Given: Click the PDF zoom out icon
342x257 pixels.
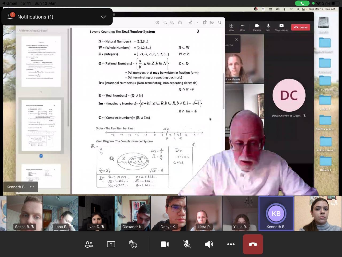Looking at the screenshot, I should 165,22.
